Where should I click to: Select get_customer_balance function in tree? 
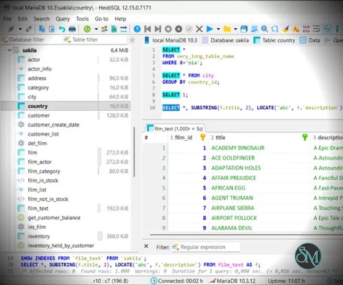pyautogui.click(x=54, y=218)
